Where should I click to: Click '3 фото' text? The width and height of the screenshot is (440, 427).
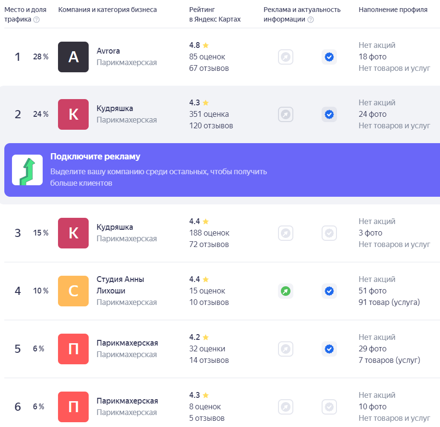coord(371,233)
